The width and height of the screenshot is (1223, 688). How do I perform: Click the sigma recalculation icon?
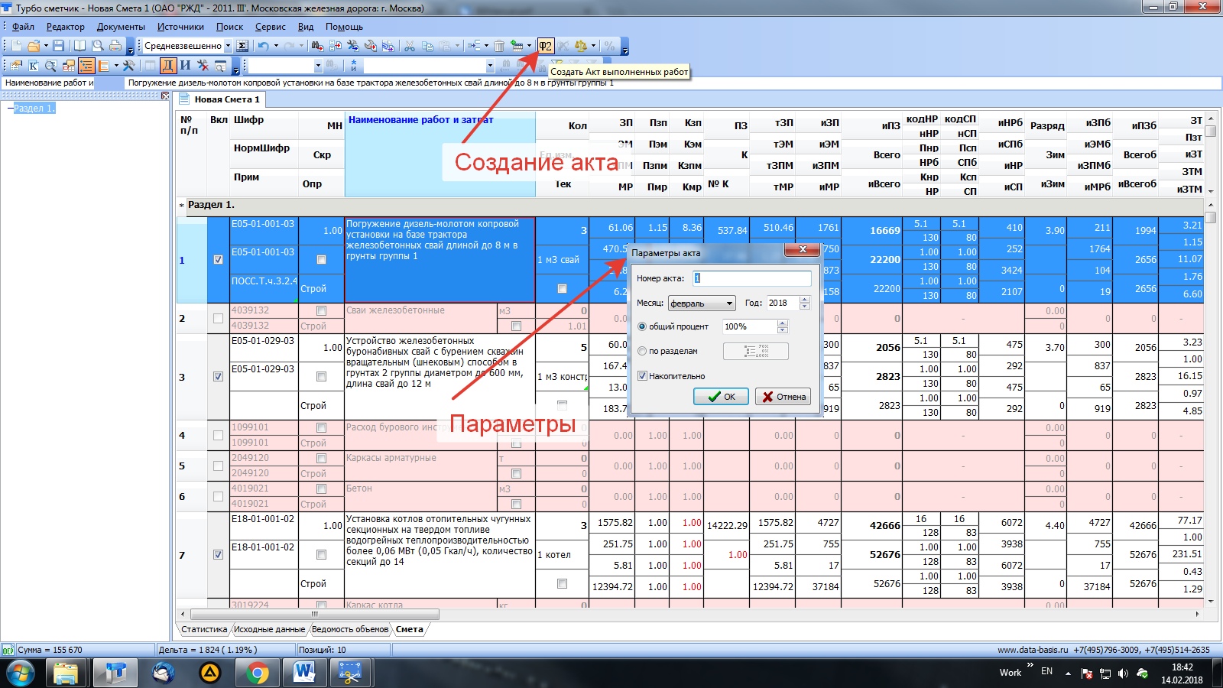(242, 46)
